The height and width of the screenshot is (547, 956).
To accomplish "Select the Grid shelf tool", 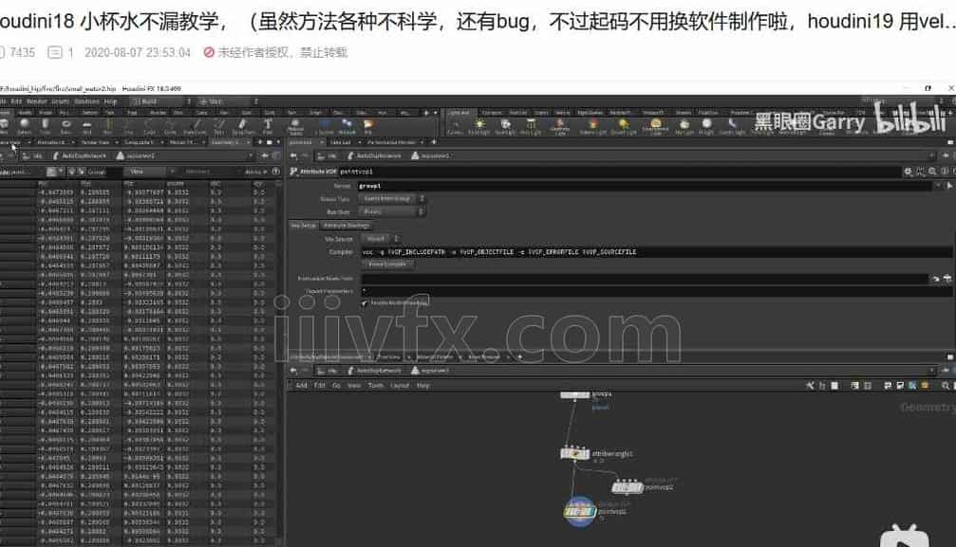I will coord(86,125).
